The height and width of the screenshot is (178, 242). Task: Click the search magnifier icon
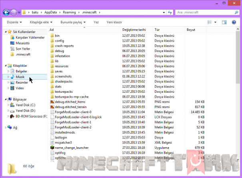tap(236, 12)
